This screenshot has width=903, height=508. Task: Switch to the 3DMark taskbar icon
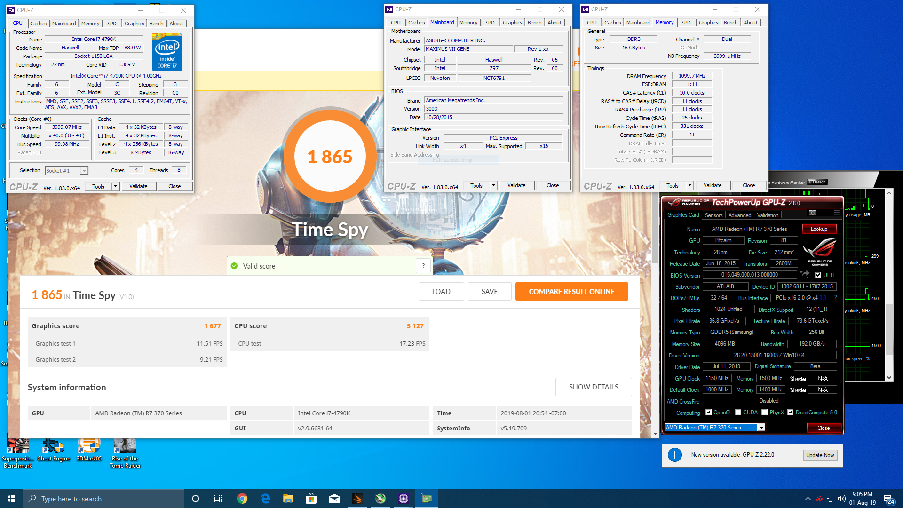pyautogui.click(x=357, y=499)
